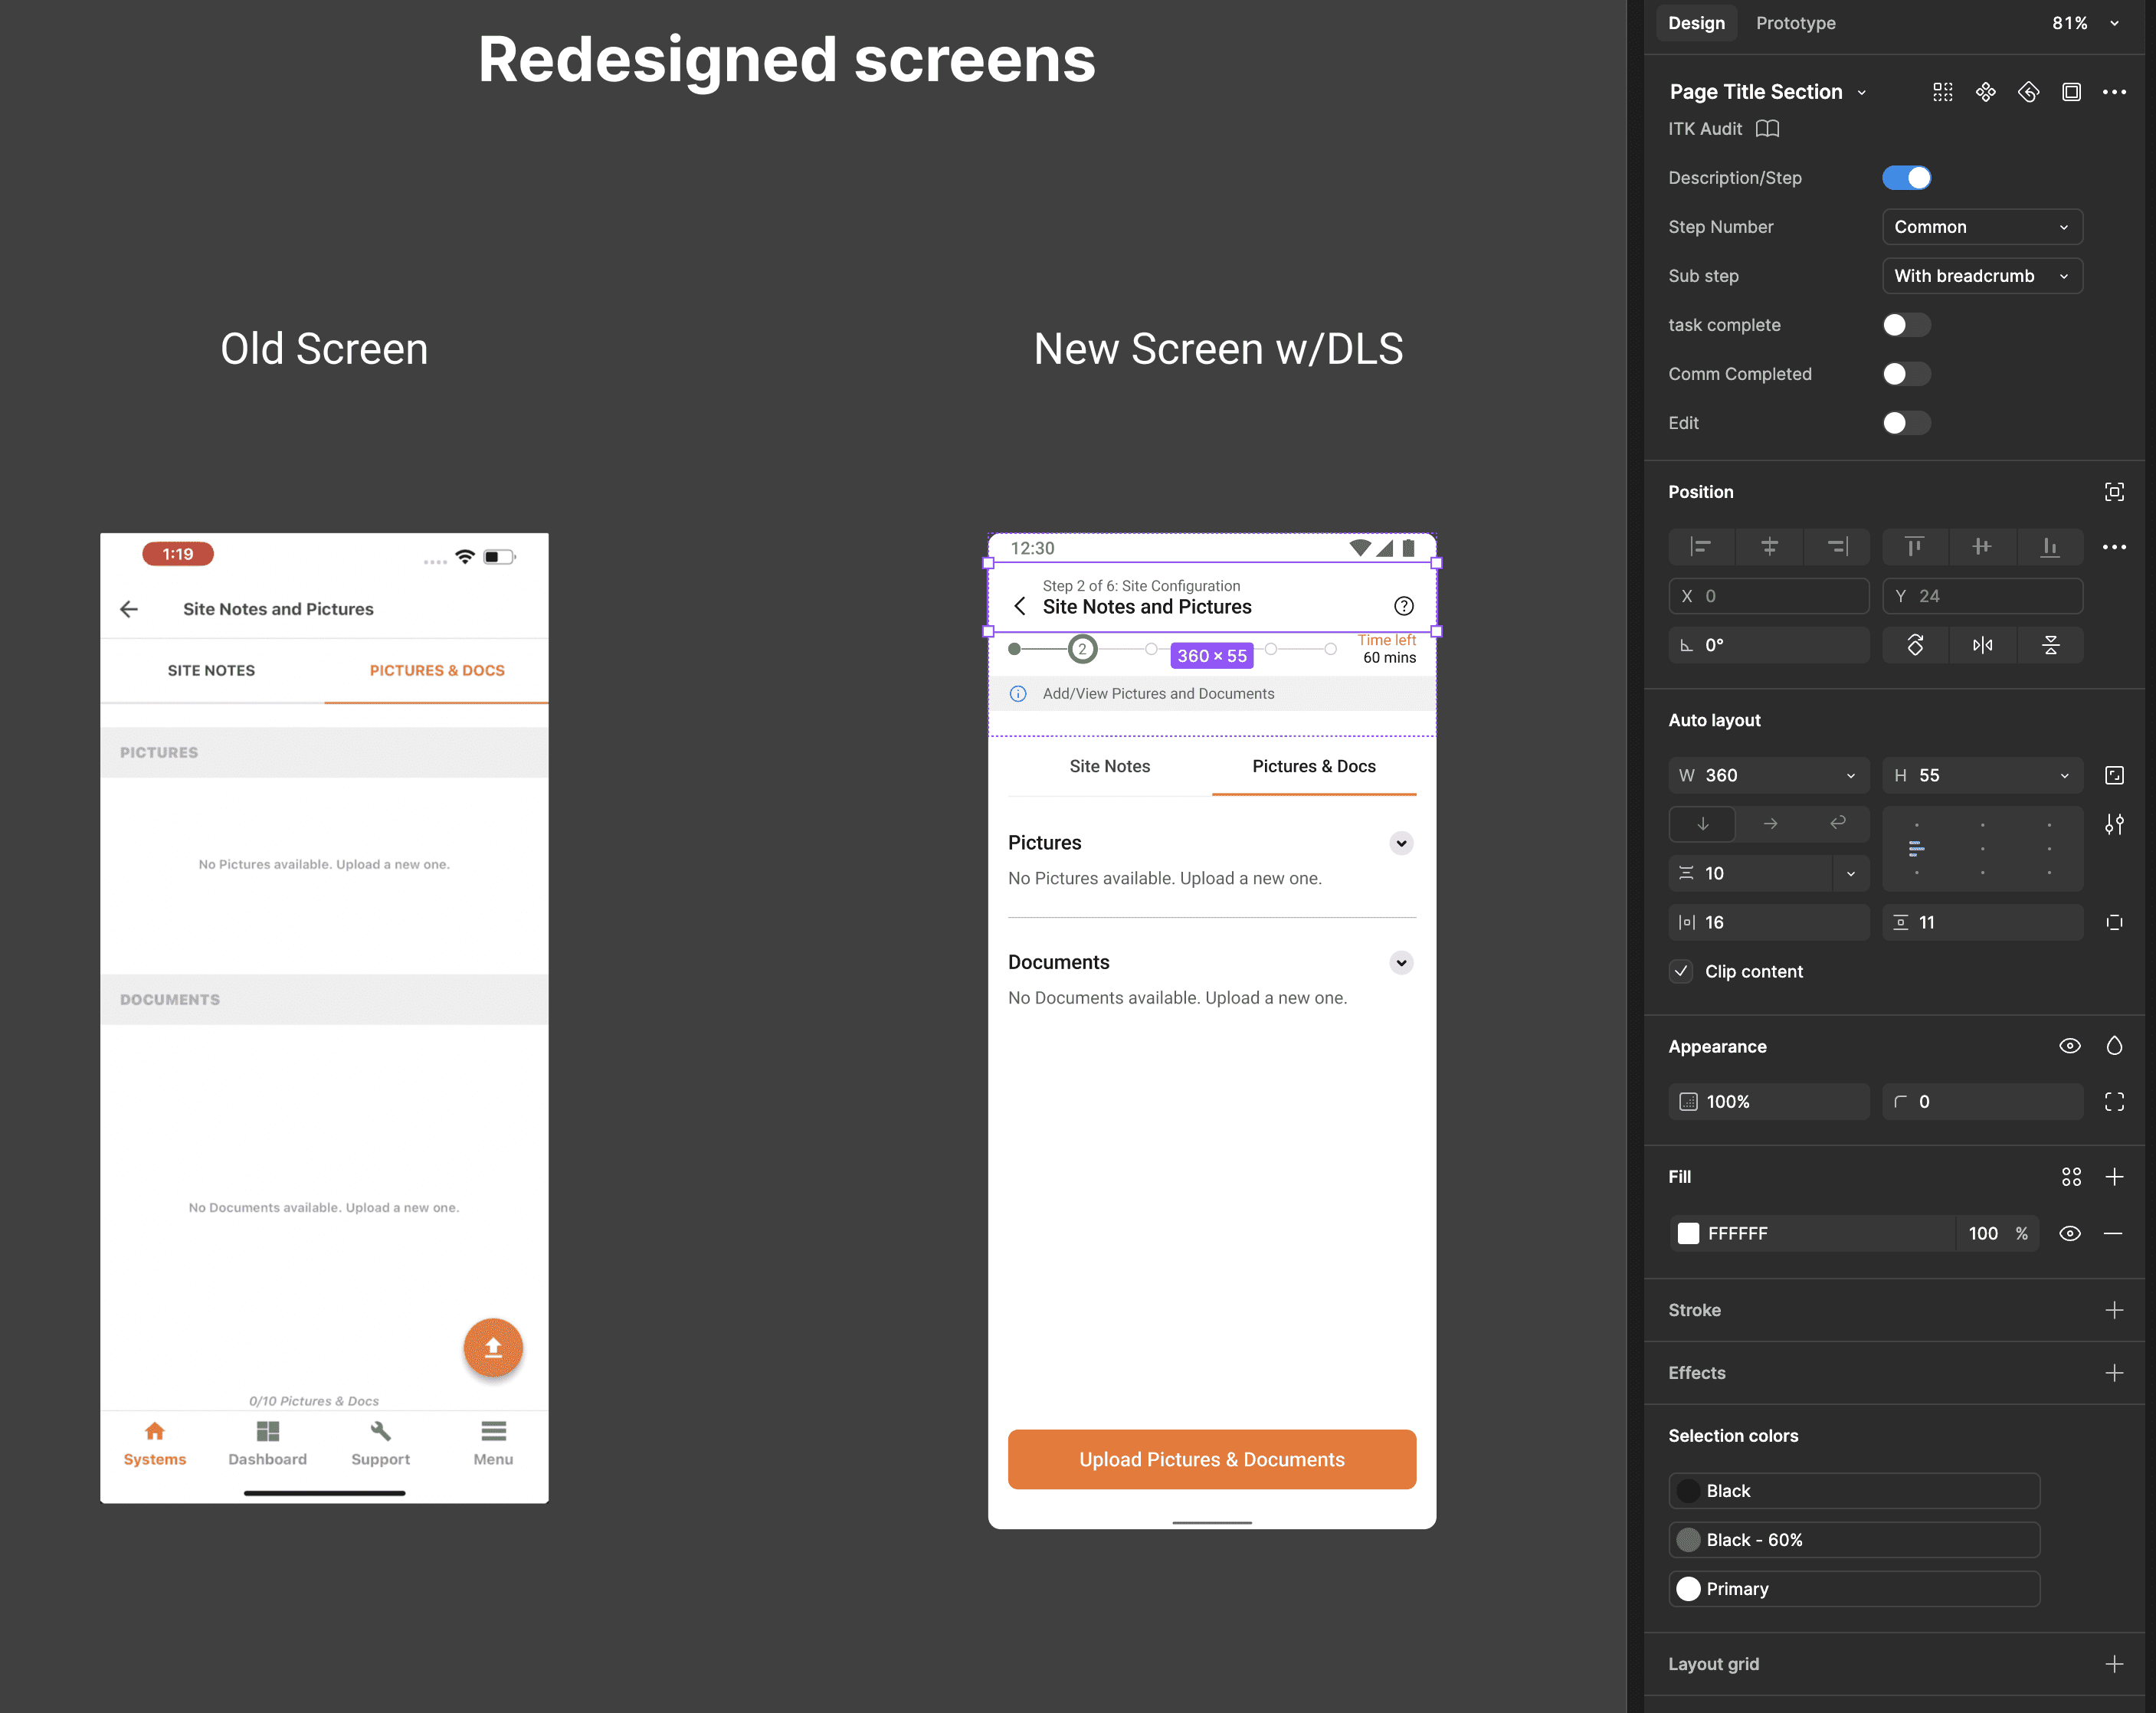The width and height of the screenshot is (2156, 1713).
Task: Uncheck the Clip content checkbox
Action: coord(1682,971)
